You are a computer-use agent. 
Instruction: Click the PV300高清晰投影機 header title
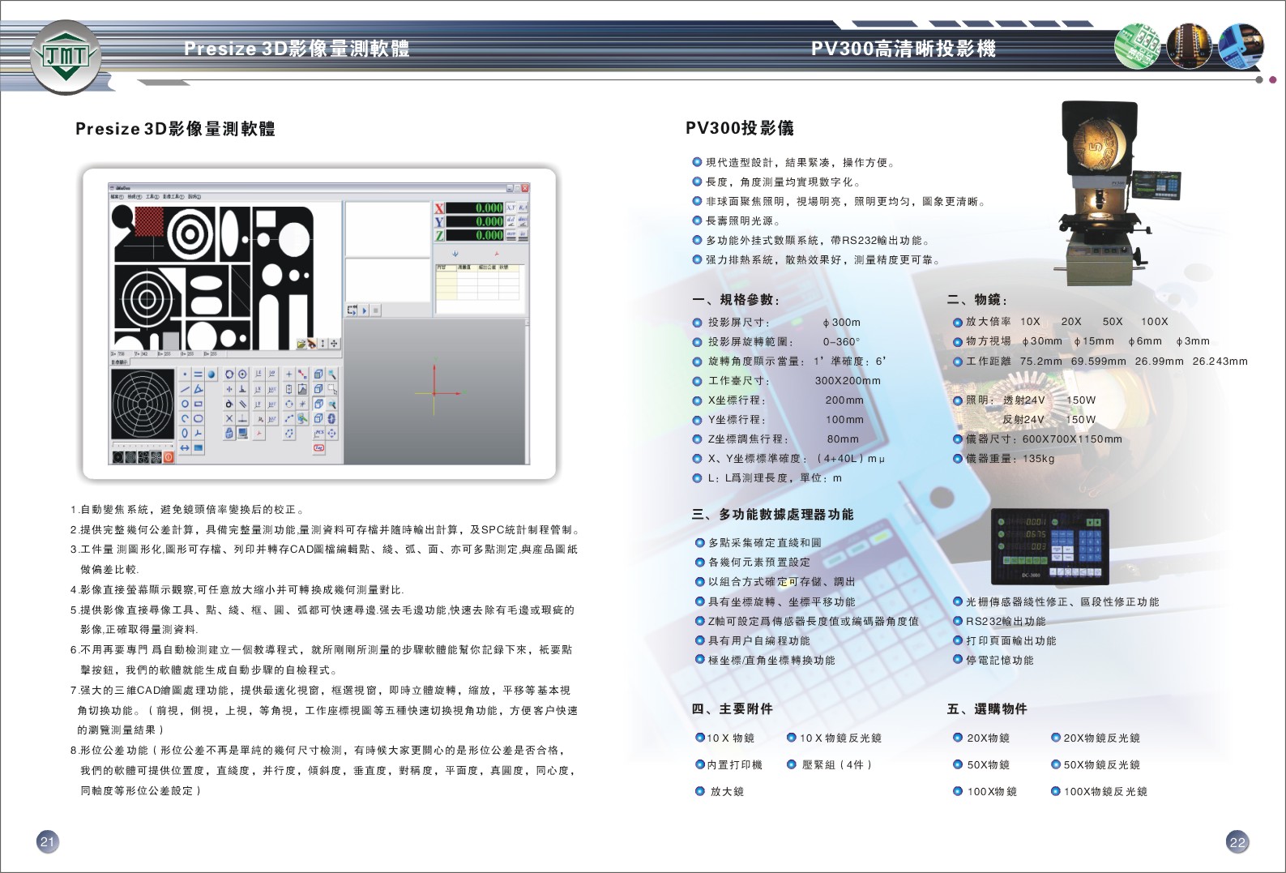903,49
